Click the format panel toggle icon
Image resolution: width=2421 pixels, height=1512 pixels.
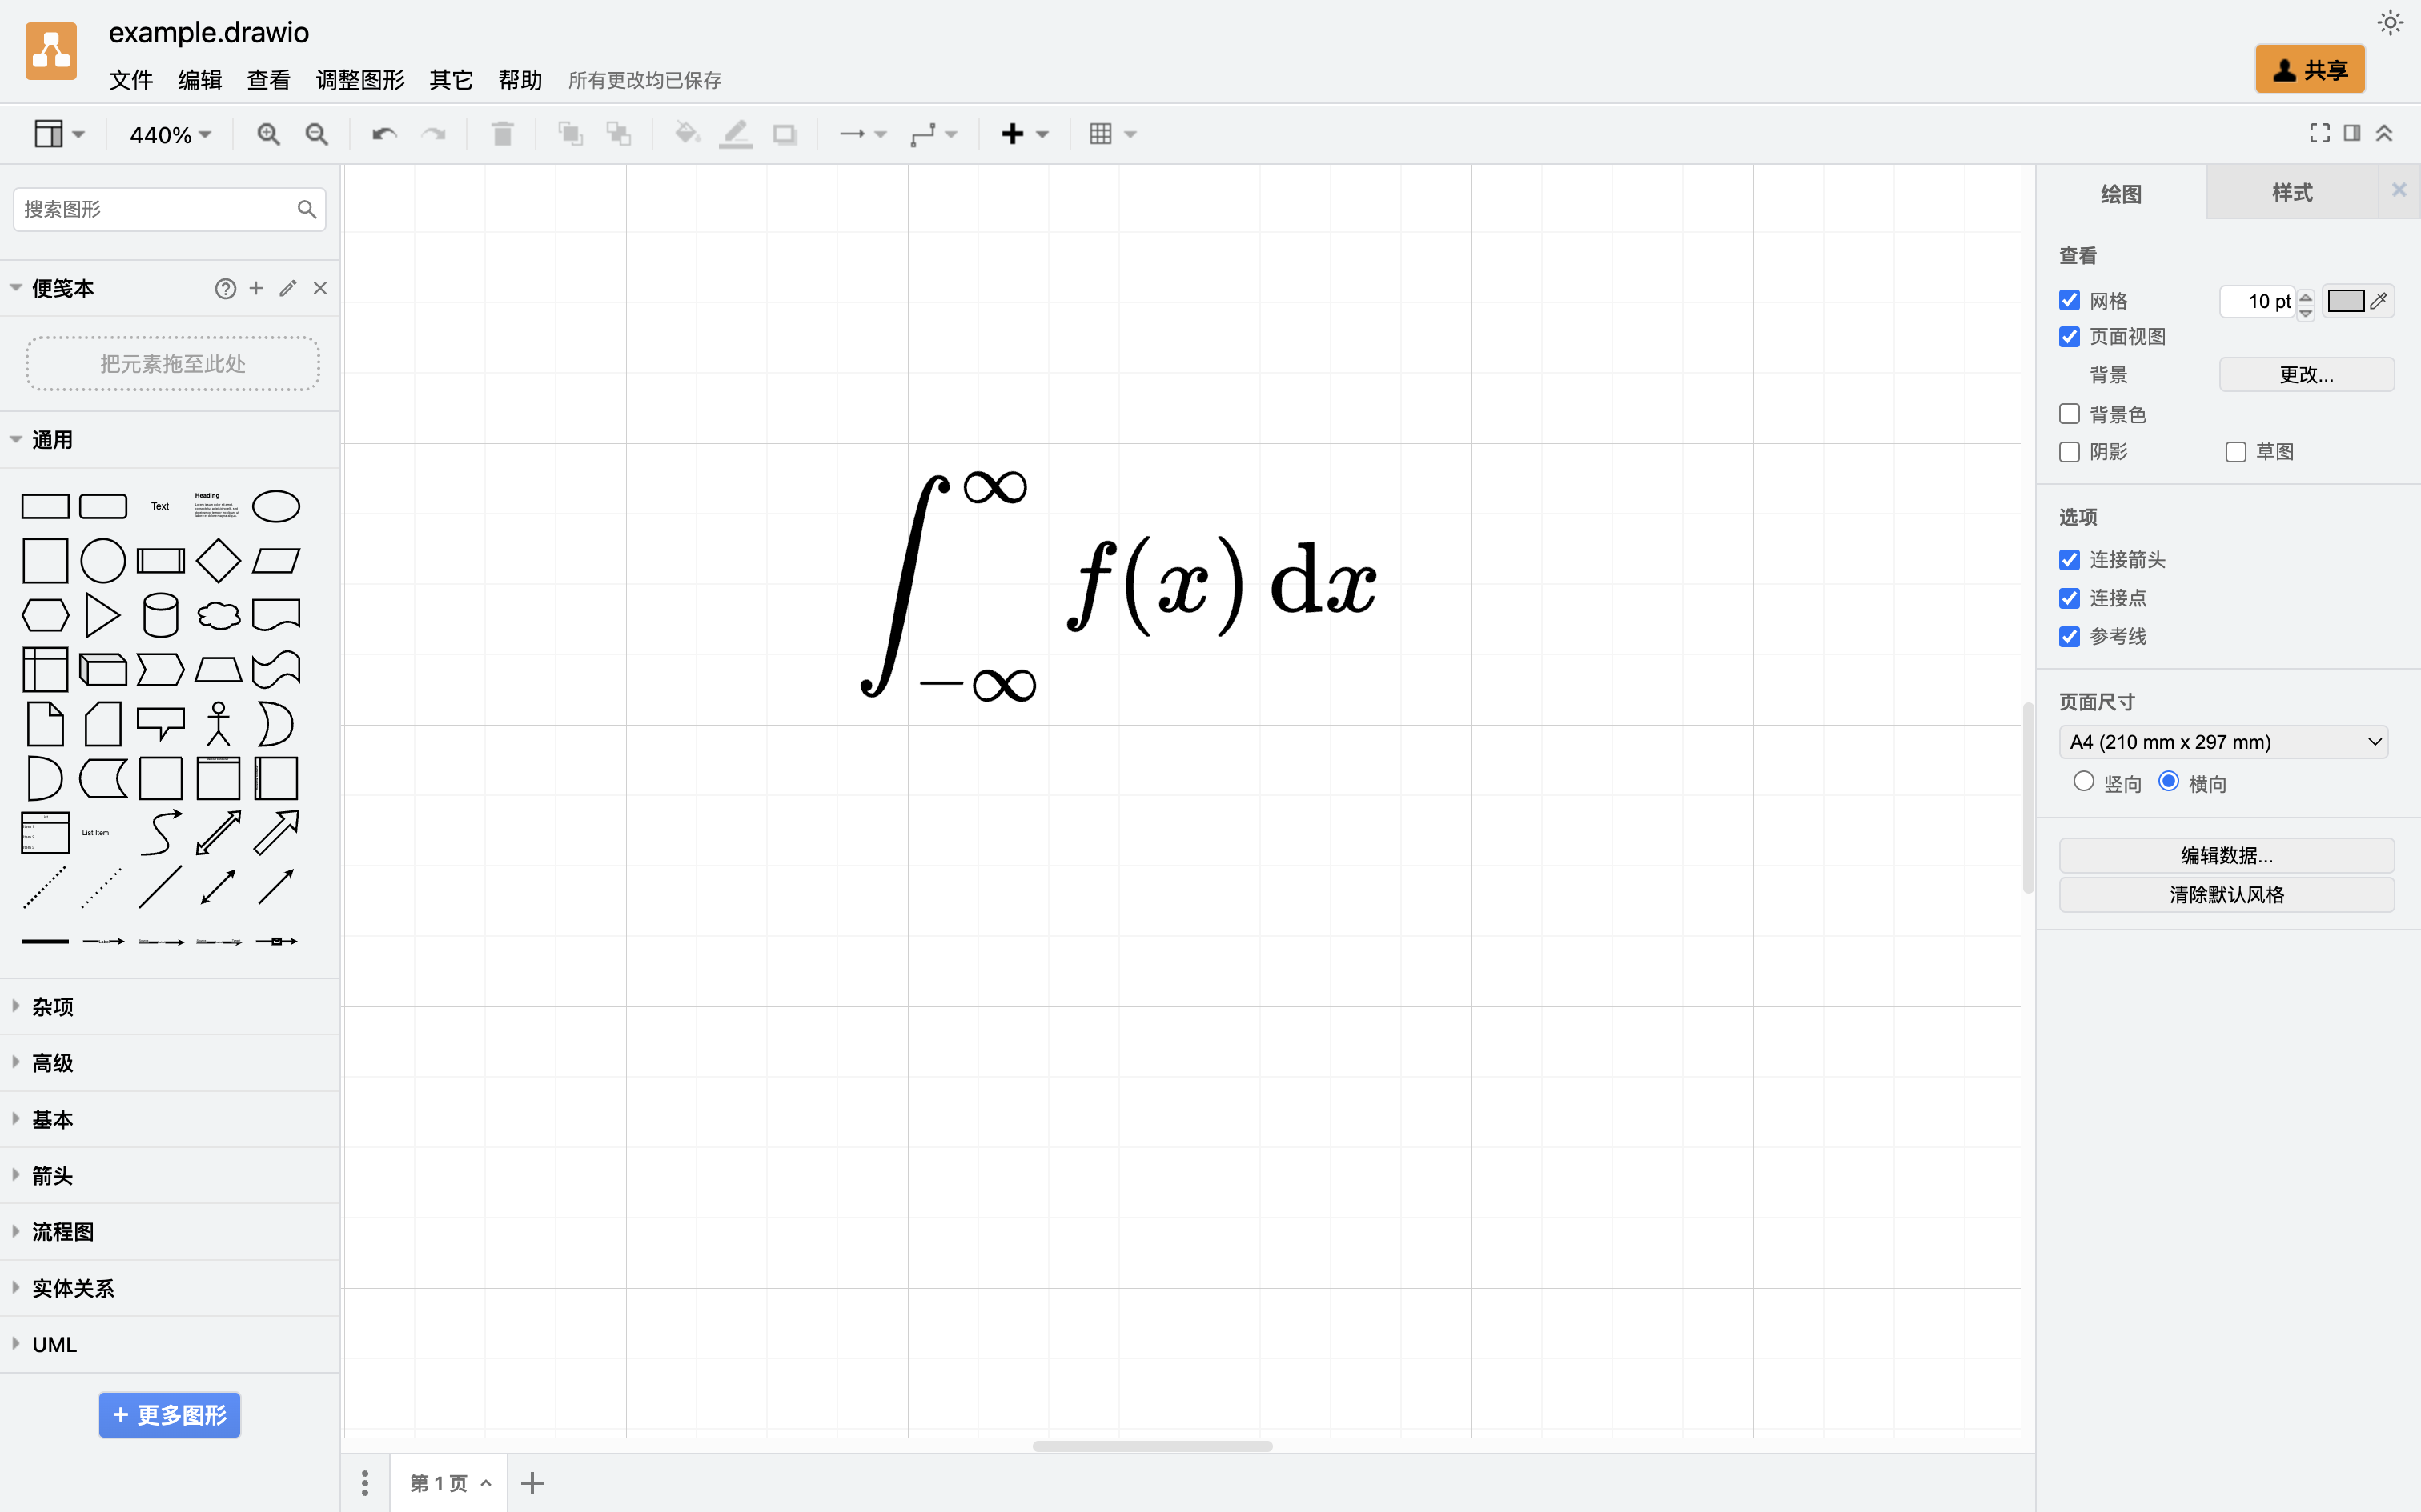2352,133
